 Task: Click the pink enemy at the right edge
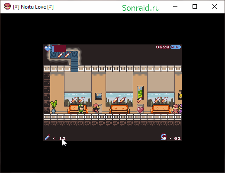click(x=175, y=109)
